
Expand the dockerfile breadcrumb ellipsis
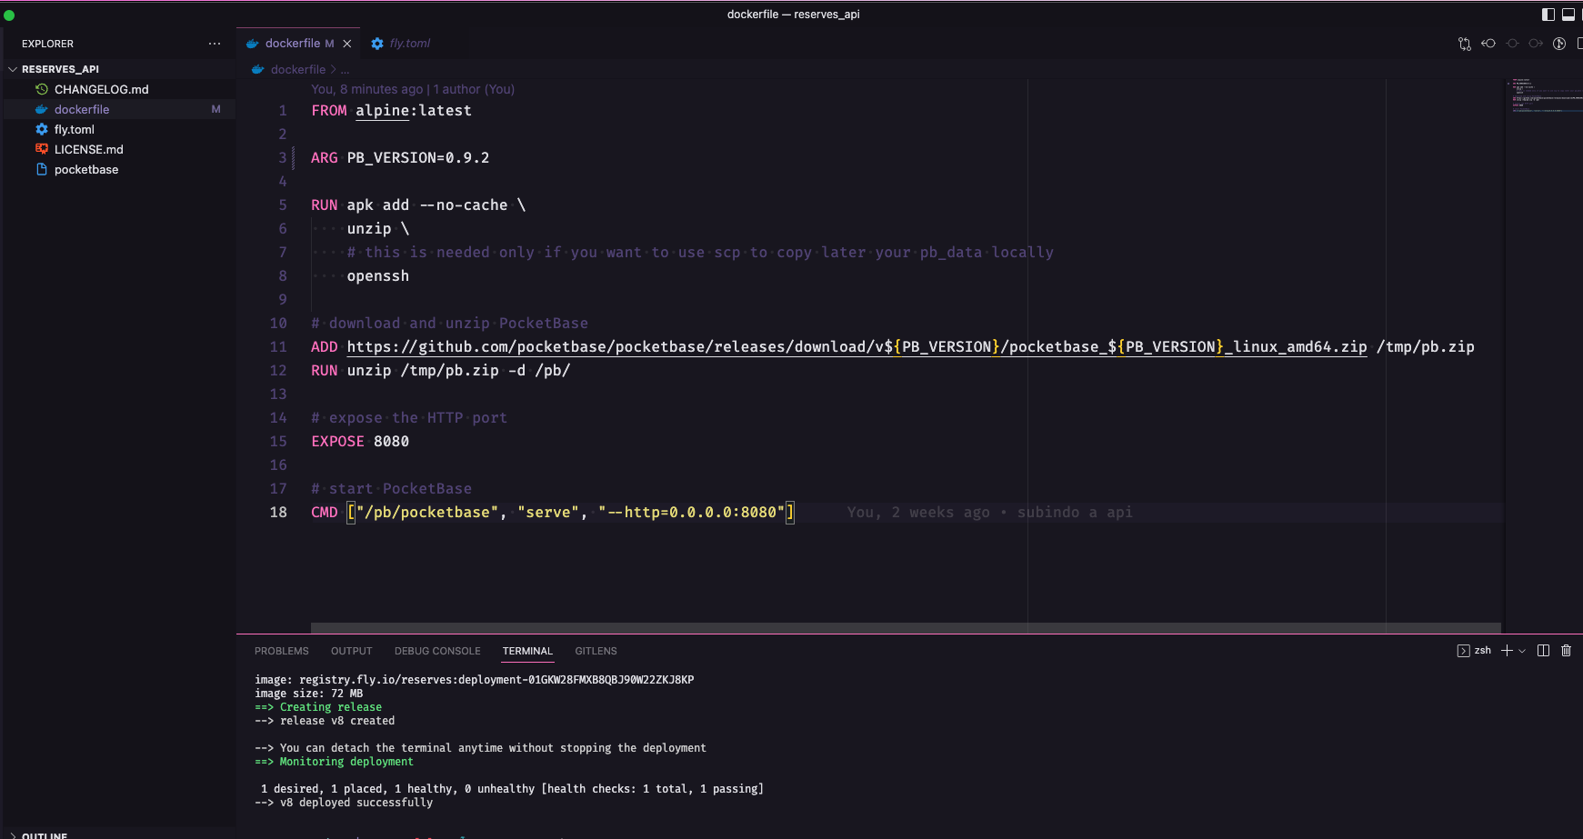345,69
